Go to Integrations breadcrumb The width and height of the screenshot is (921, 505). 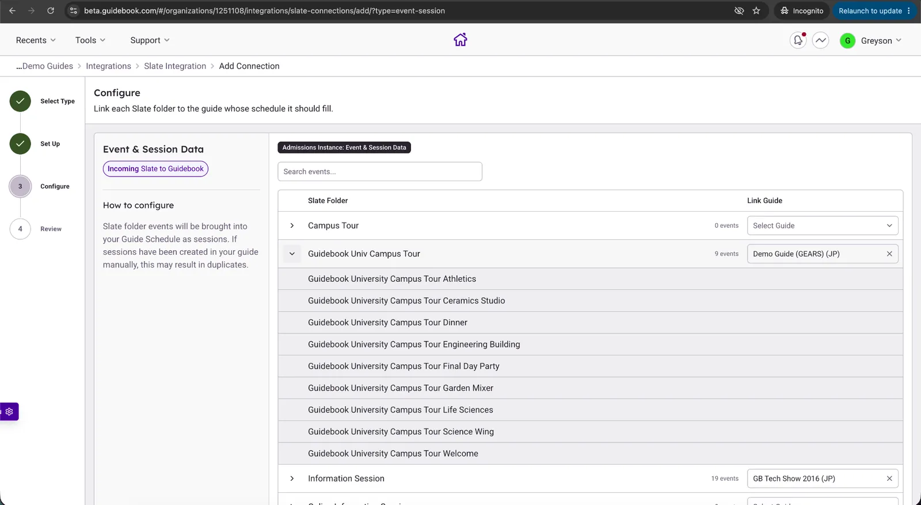(x=108, y=66)
